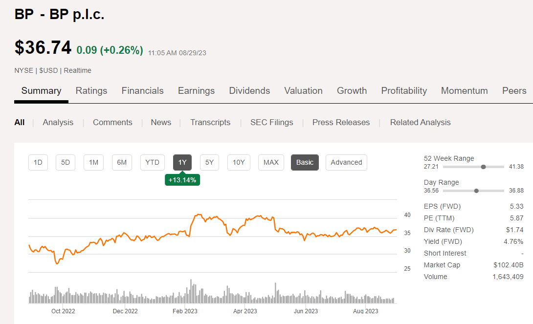Switch chart to 5Y view
The width and height of the screenshot is (533, 324).
(x=209, y=162)
